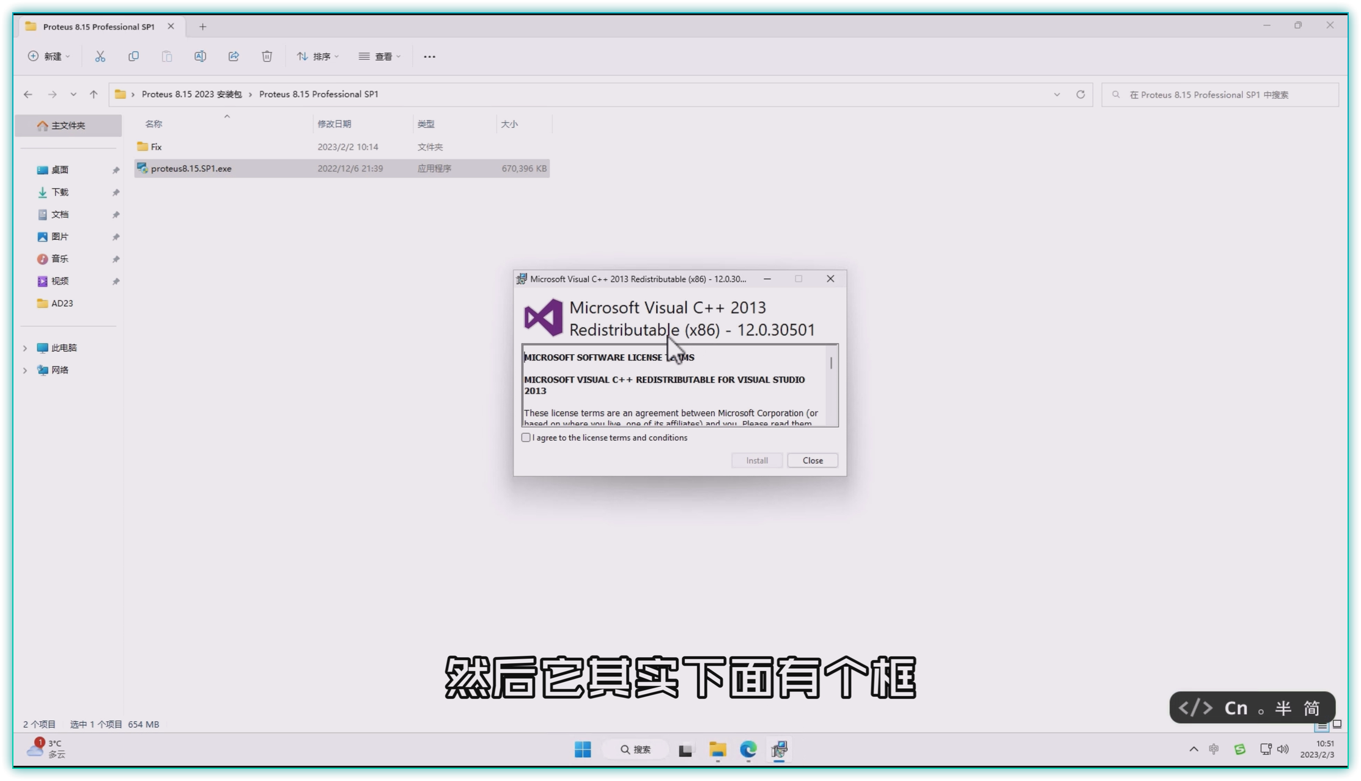Select the 'Proteus 8.15 Professional SP1' tab
This screenshot has height=781, width=1361.
(99, 27)
